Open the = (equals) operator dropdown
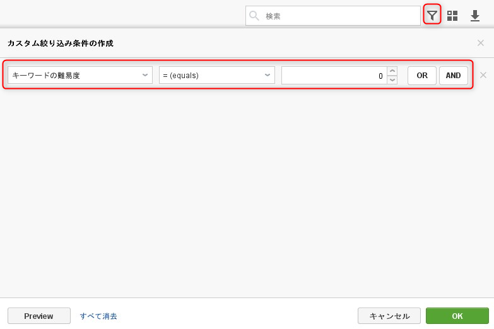 point(217,75)
